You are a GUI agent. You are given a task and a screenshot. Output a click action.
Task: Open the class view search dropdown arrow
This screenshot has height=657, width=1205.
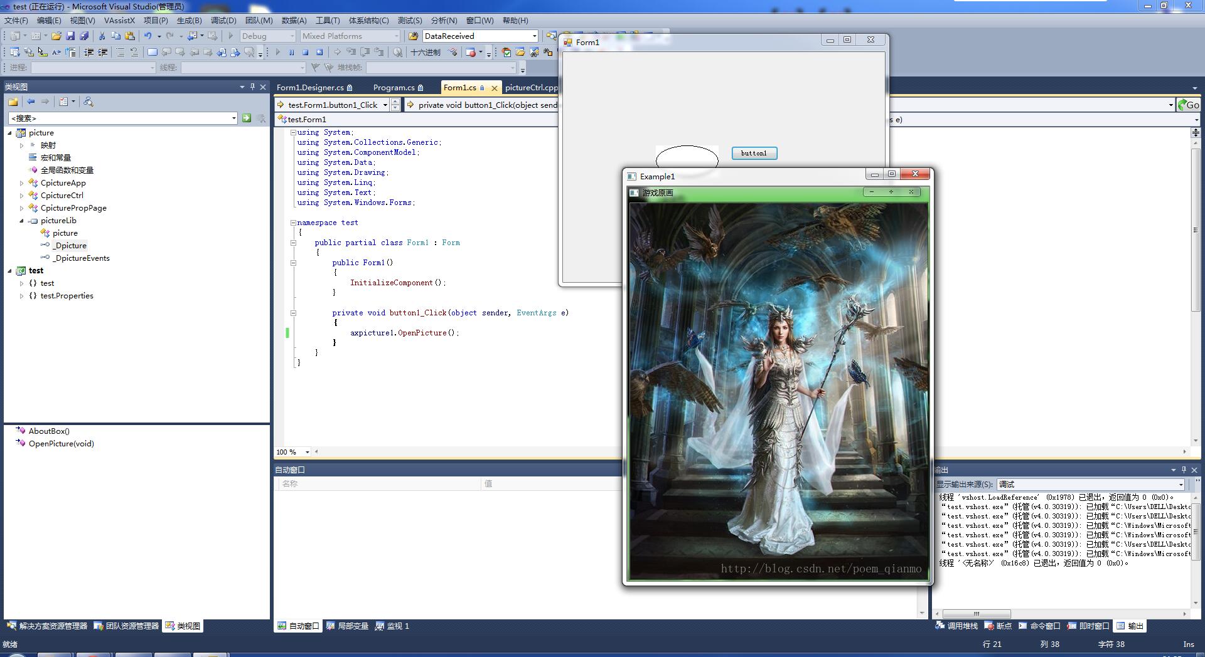pyautogui.click(x=233, y=118)
